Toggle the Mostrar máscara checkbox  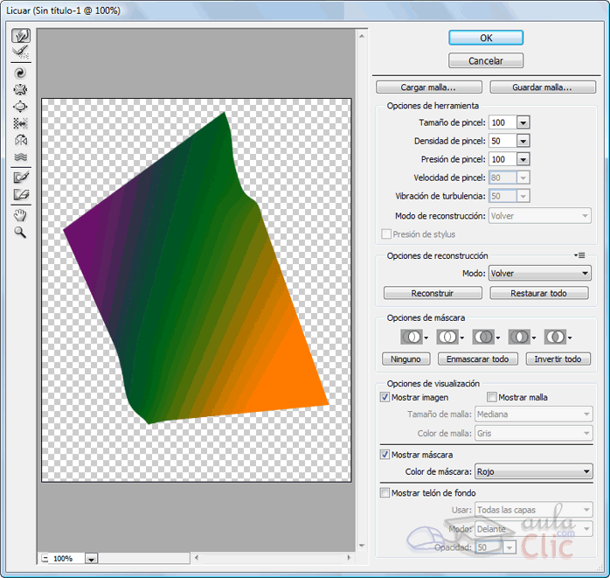(385, 454)
